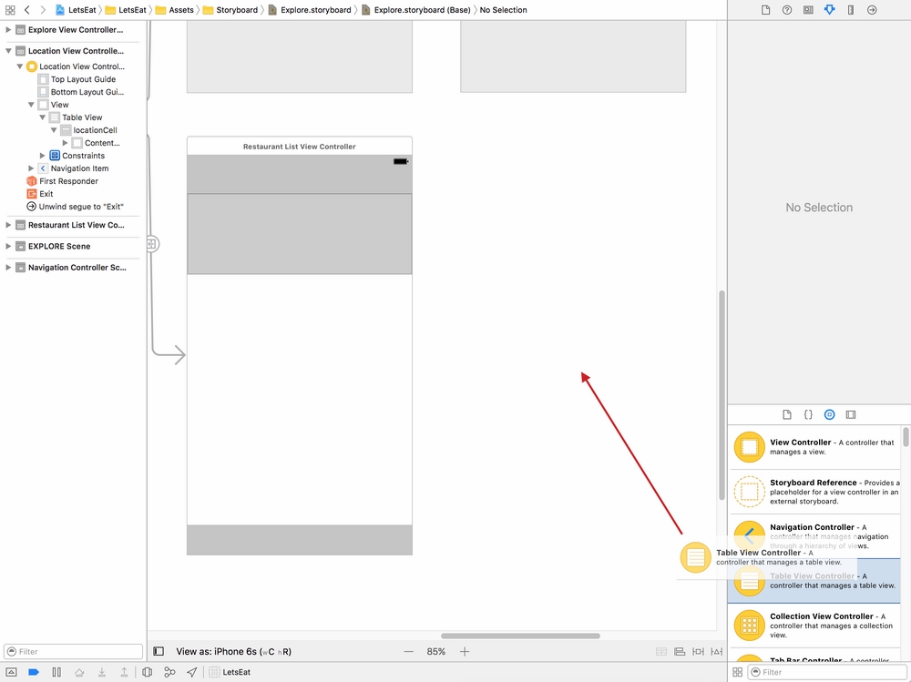Click the 85% zoom level
Viewport: 911px width, 682px height.
click(436, 652)
